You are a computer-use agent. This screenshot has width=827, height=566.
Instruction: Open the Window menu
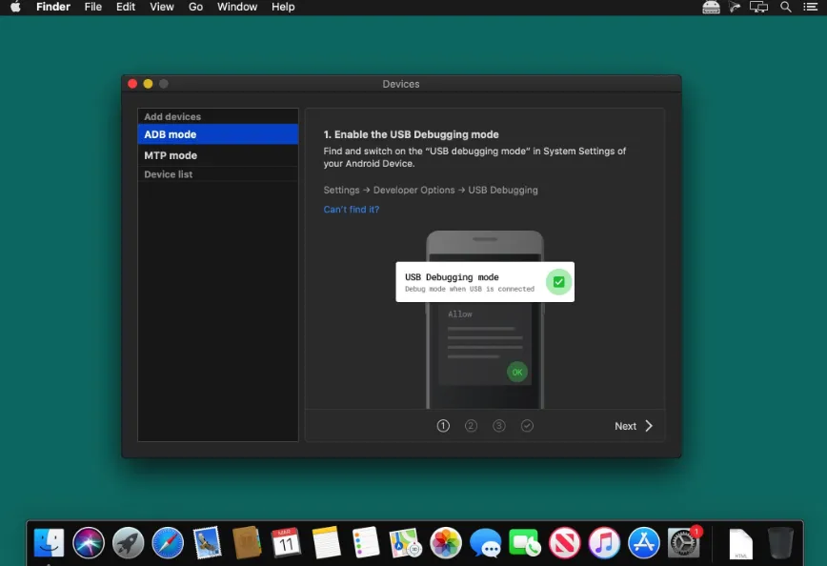pos(237,7)
